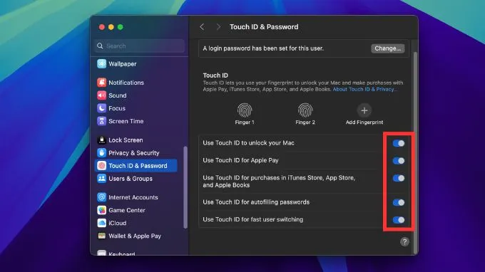The image size is (485, 272).
Task: Select Wallet & Apple Pay label
Action: [135, 236]
